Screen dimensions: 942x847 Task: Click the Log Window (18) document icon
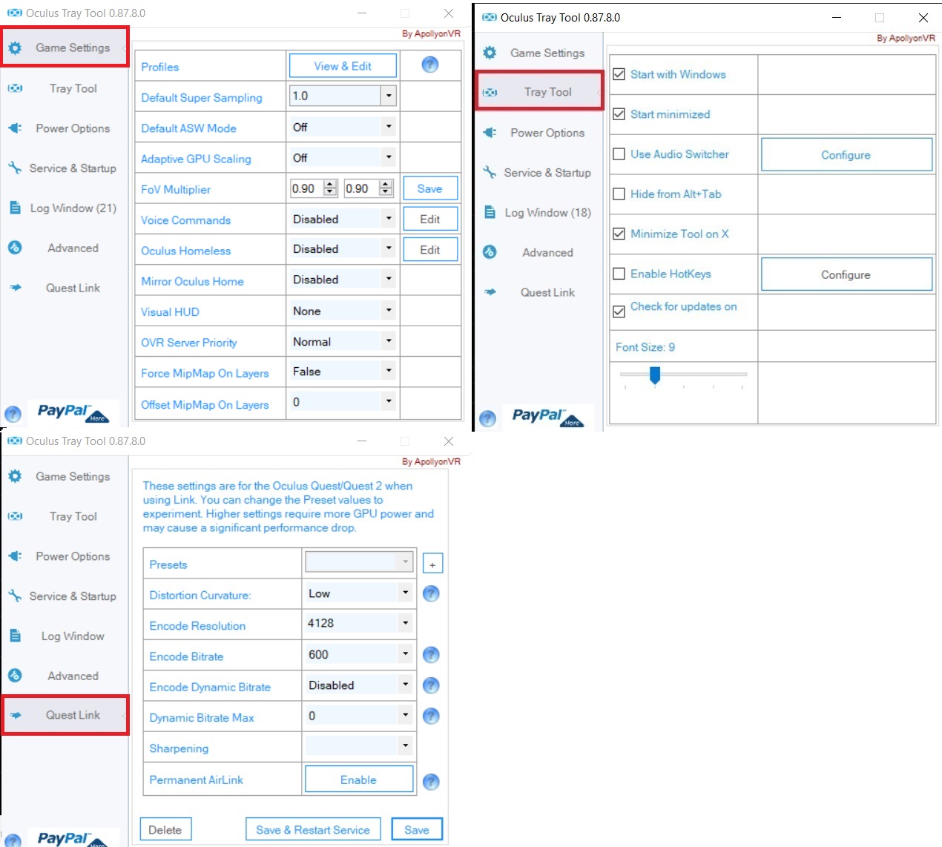tap(490, 213)
